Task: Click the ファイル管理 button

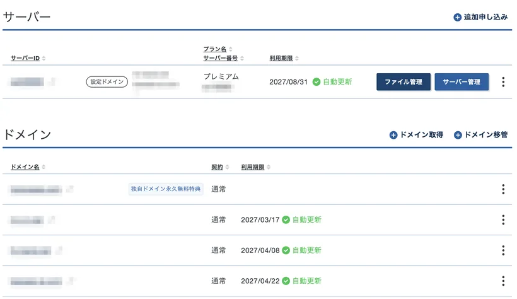Action: coord(404,82)
